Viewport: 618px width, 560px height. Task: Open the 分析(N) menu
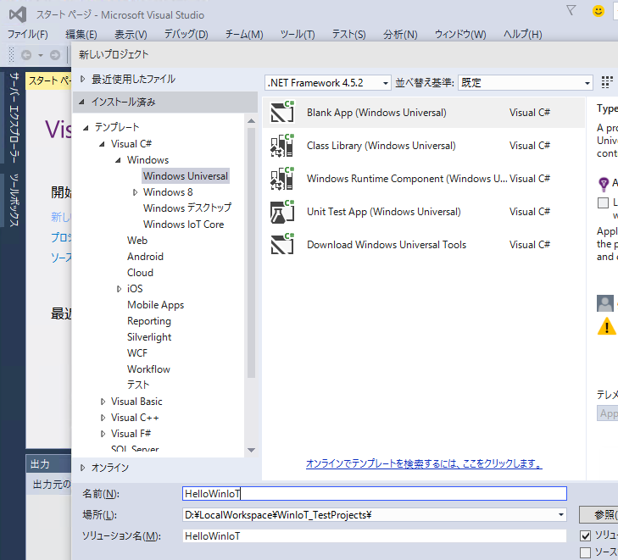pos(400,35)
